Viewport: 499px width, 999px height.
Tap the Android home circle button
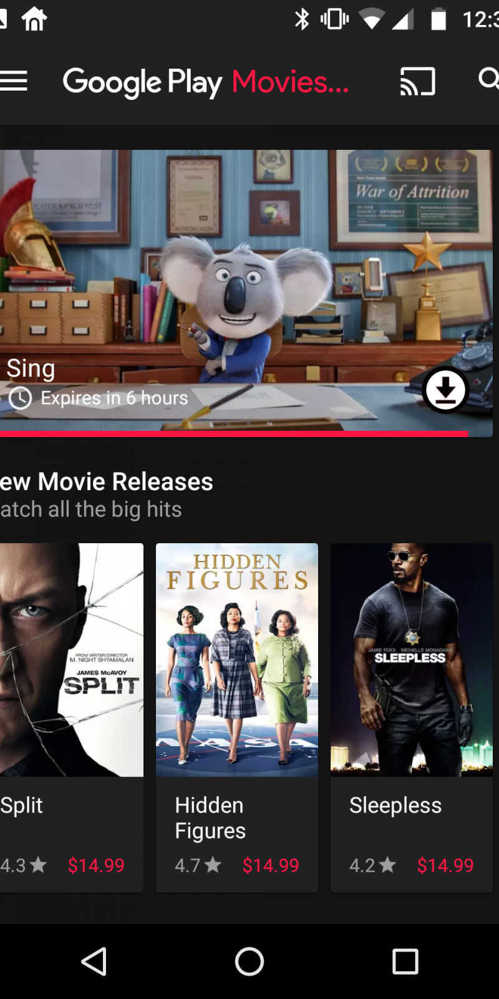coord(249,962)
